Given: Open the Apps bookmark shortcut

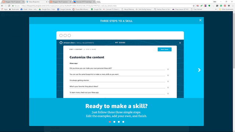Looking at the screenshot, I should click(x=4, y=9).
